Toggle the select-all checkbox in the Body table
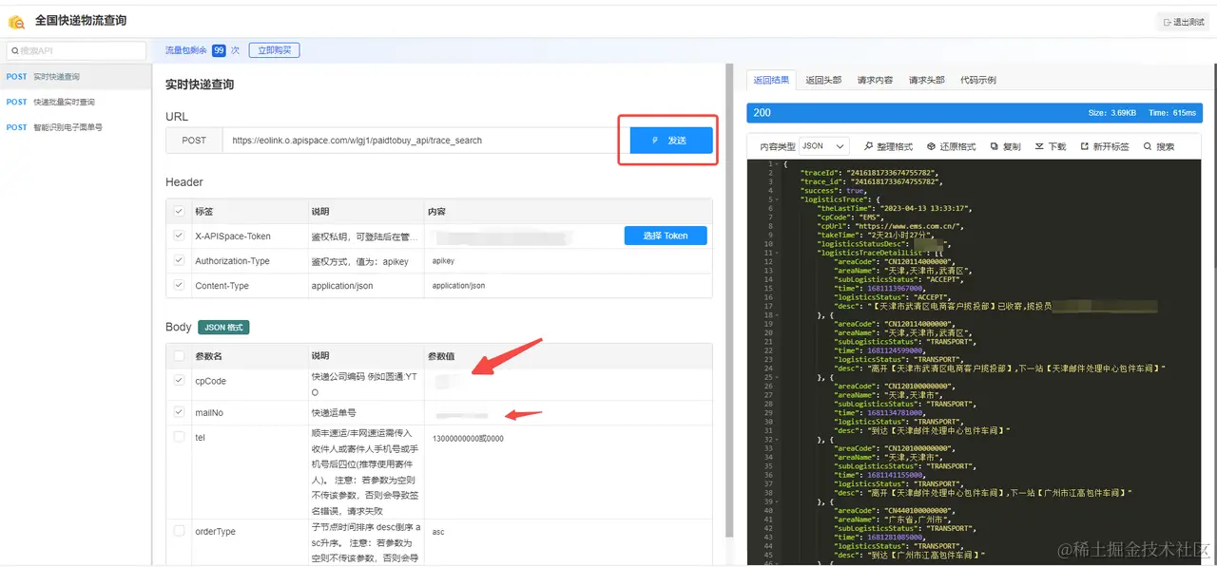Screen dimensions: 1217x567 (x=180, y=356)
